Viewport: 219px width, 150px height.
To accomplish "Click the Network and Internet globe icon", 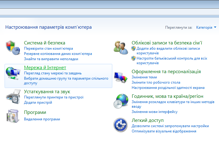I will tap(13, 73).
